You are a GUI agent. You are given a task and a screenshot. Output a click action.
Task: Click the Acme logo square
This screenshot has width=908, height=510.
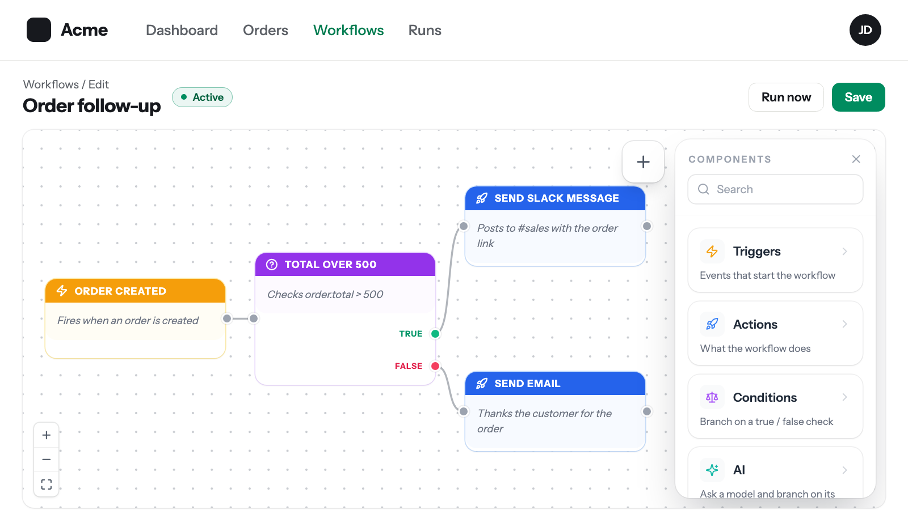[39, 30]
